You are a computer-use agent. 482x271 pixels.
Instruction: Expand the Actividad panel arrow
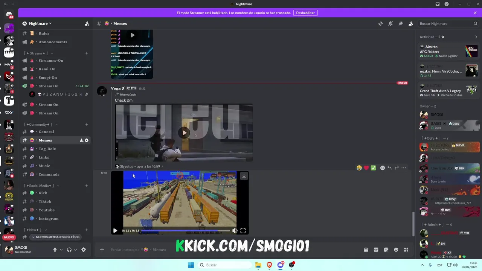coord(476,37)
